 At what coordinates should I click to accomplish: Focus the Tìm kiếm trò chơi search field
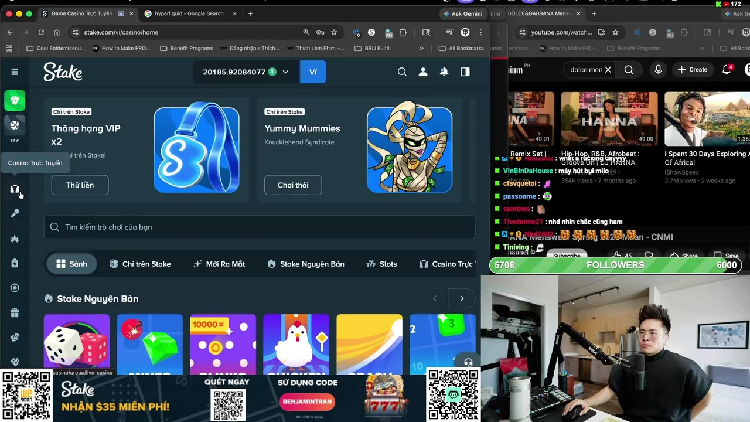pyautogui.click(x=260, y=227)
